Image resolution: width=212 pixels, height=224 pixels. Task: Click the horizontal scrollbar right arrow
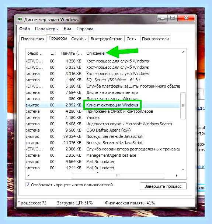point(177,176)
